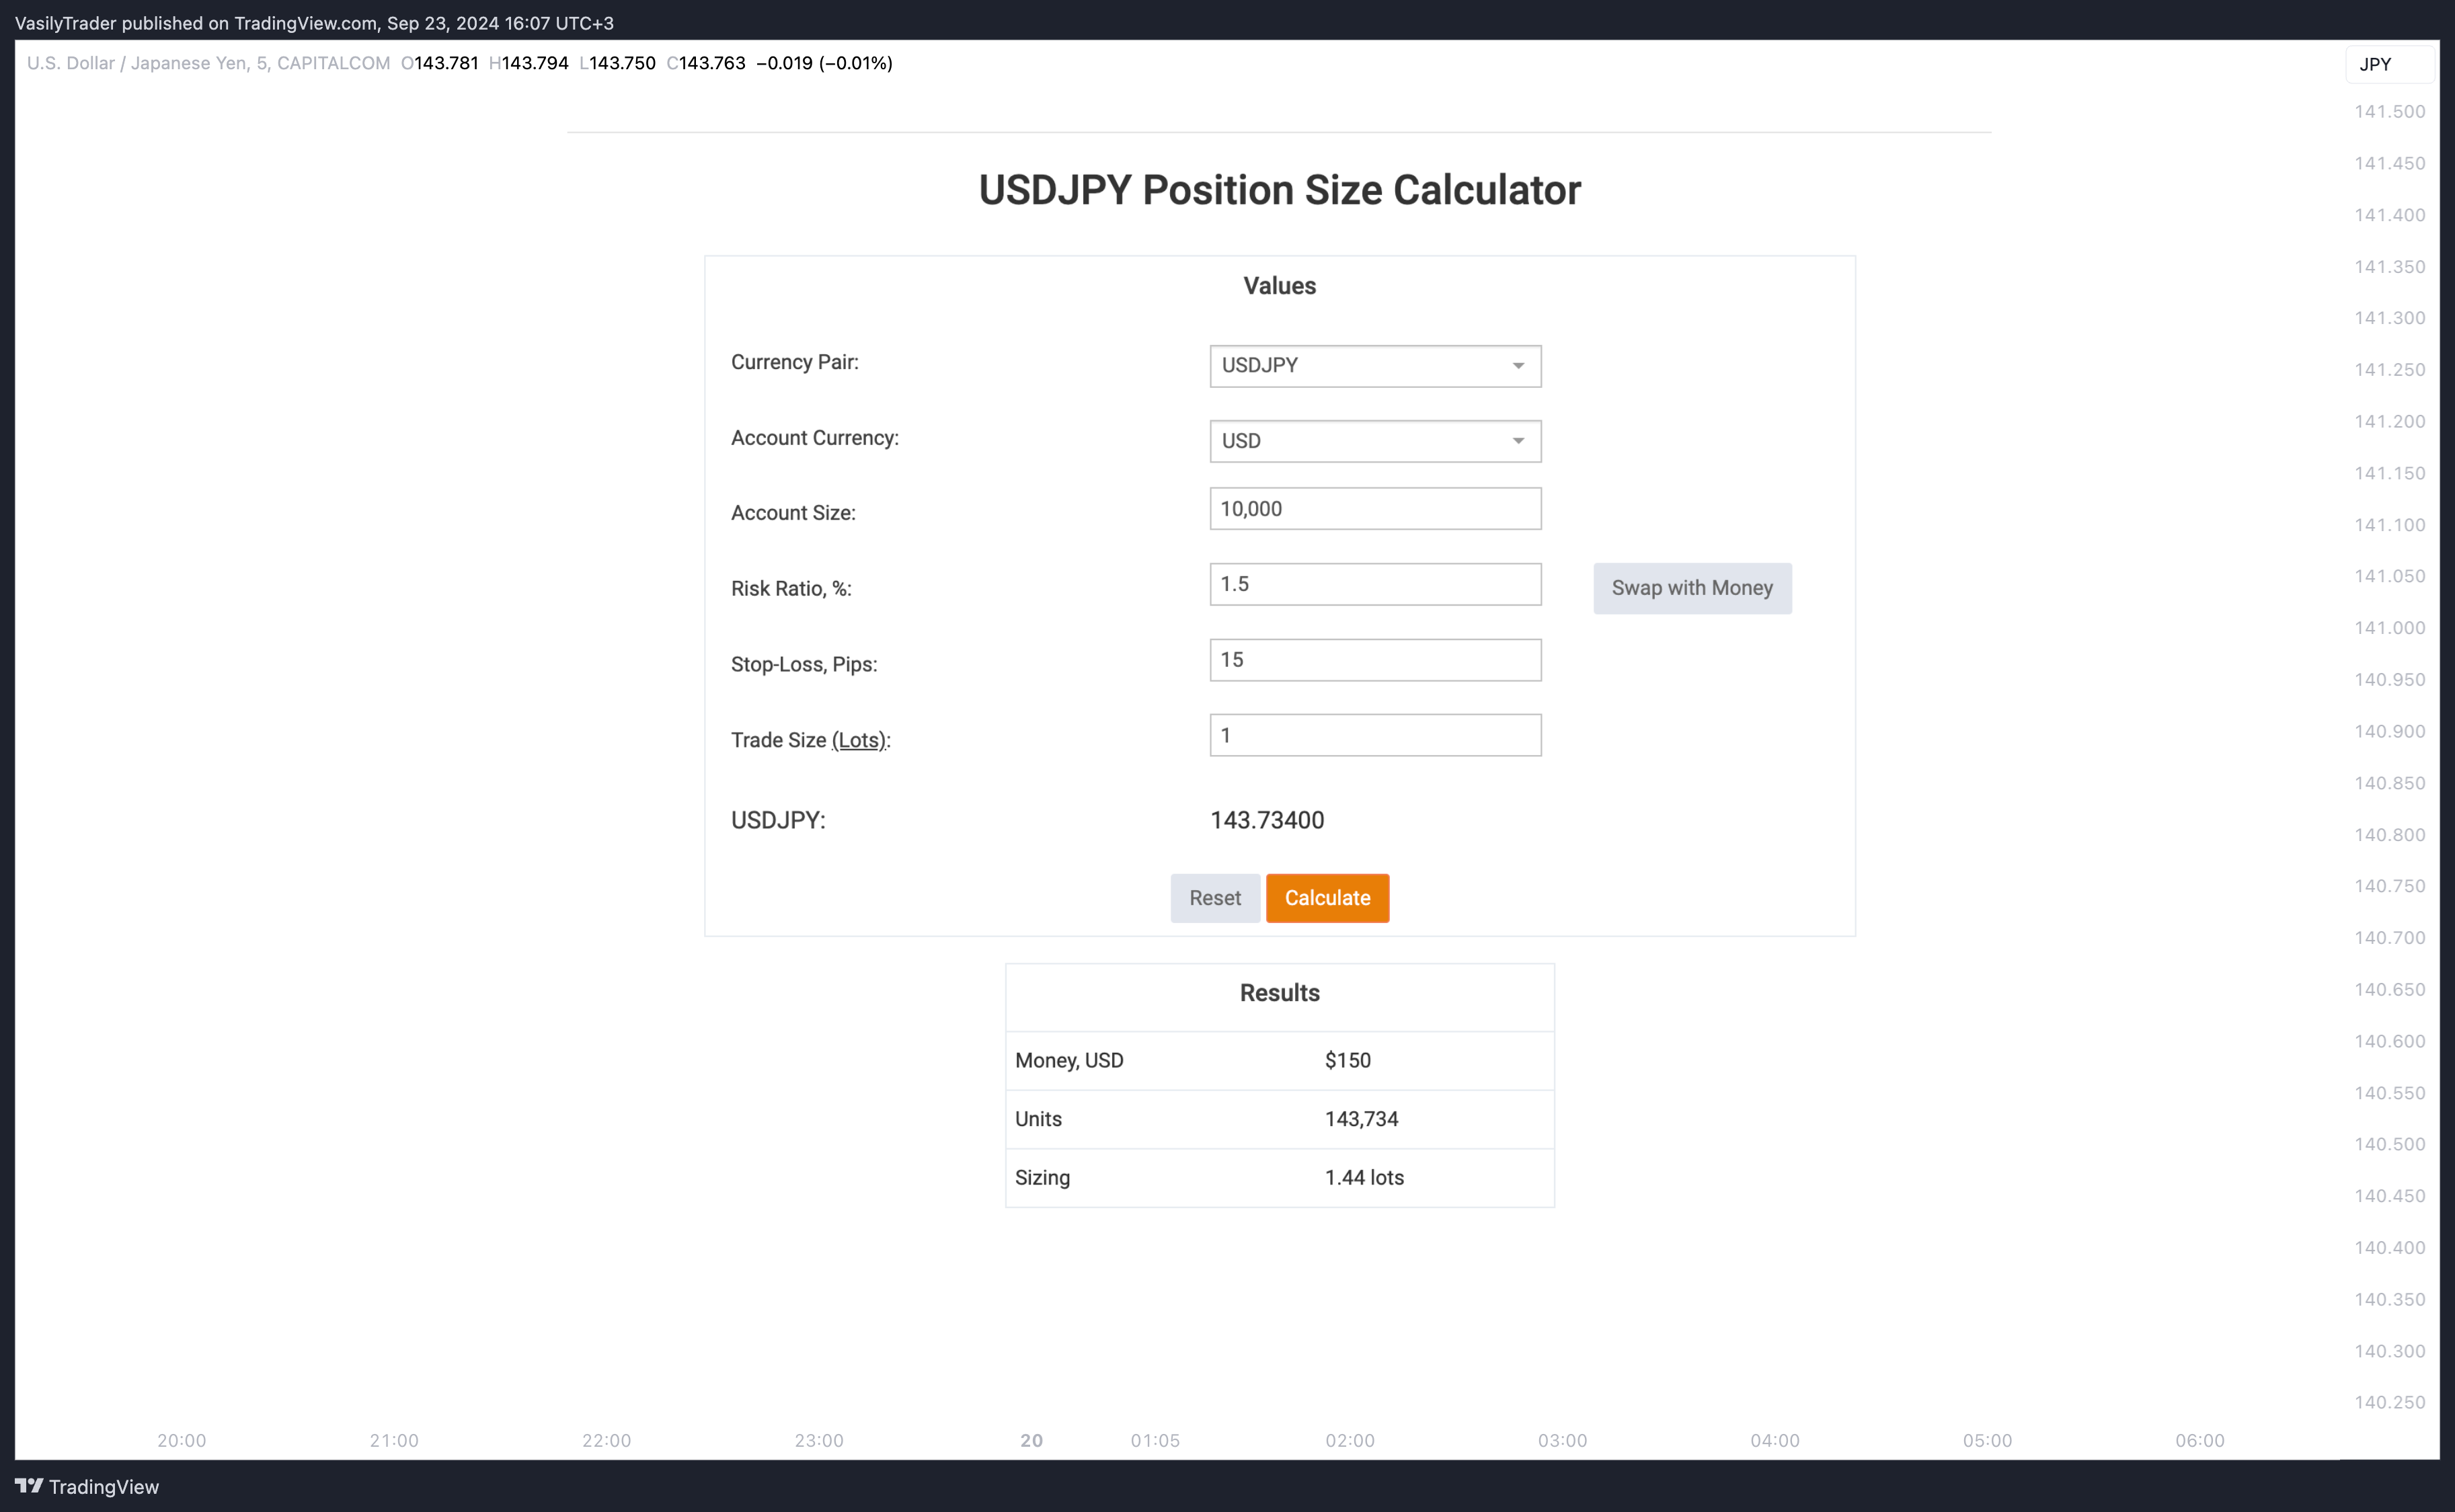
Task: Click the Account Currency dropdown arrow
Action: coord(1518,441)
